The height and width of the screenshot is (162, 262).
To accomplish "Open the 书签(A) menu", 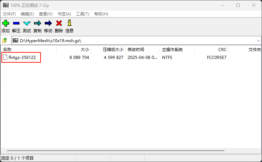I will tap(64, 14).
